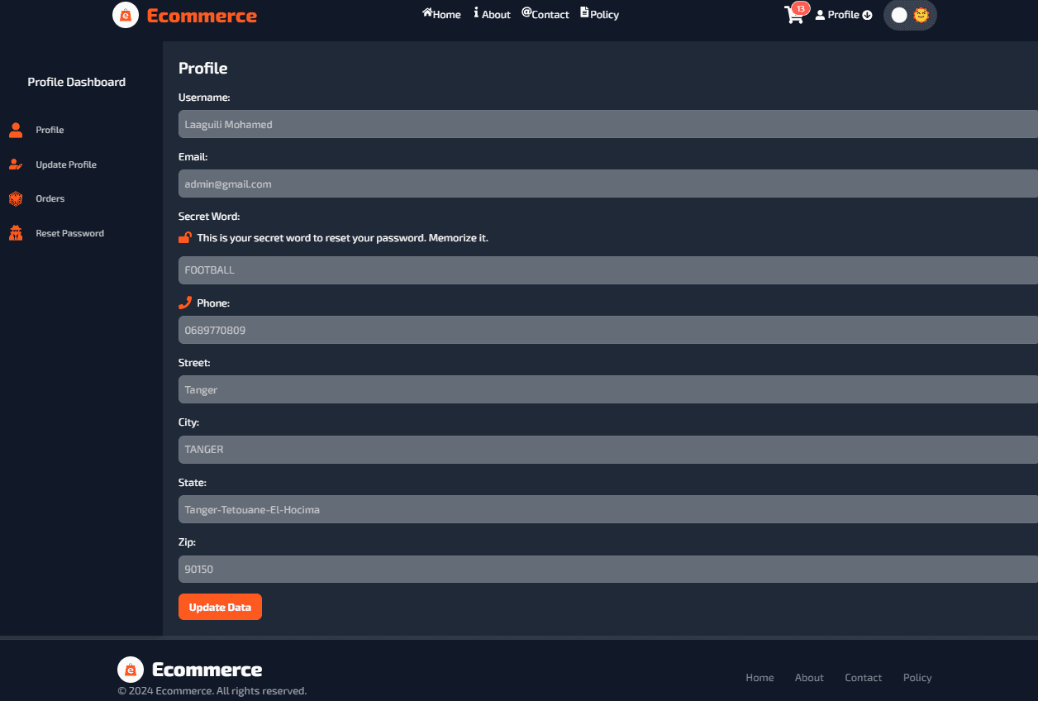Click the sun emoji on the theme switch
Image resolution: width=1038 pixels, height=701 pixels.
coord(921,15)
